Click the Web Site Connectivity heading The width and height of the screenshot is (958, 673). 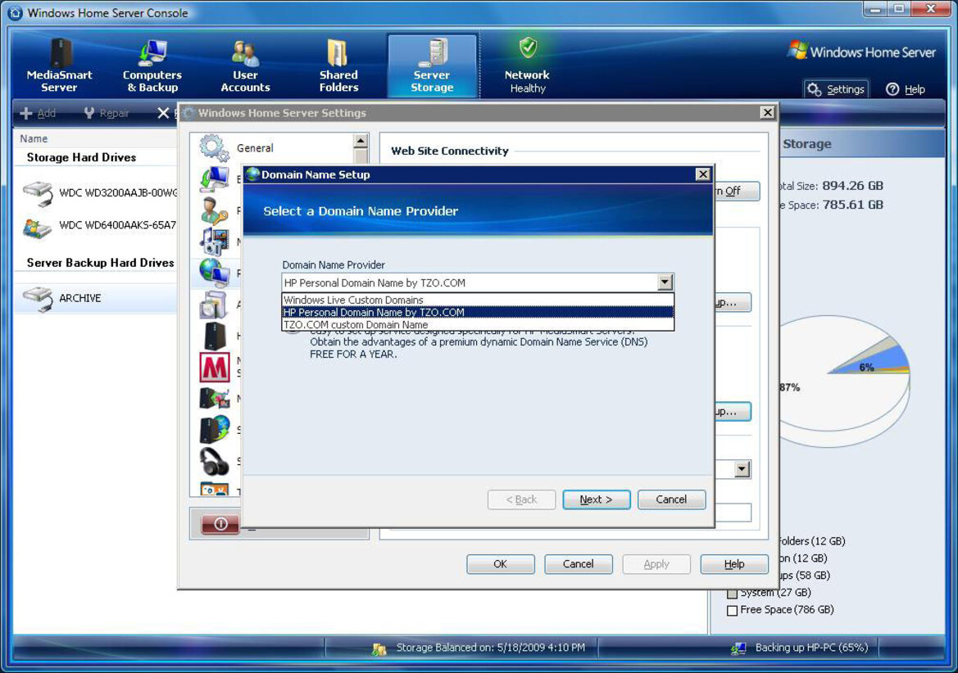450,151
